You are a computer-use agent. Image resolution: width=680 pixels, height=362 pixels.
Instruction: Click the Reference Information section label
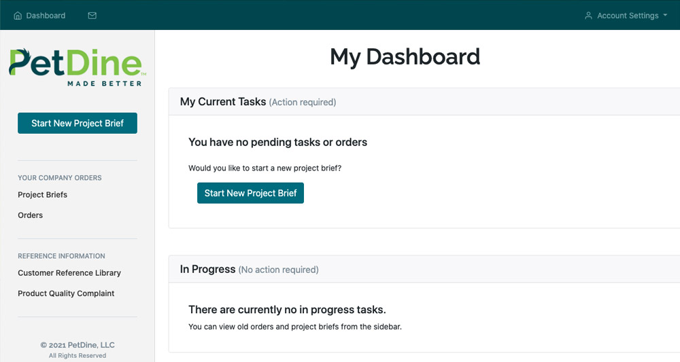pos(62,256)
